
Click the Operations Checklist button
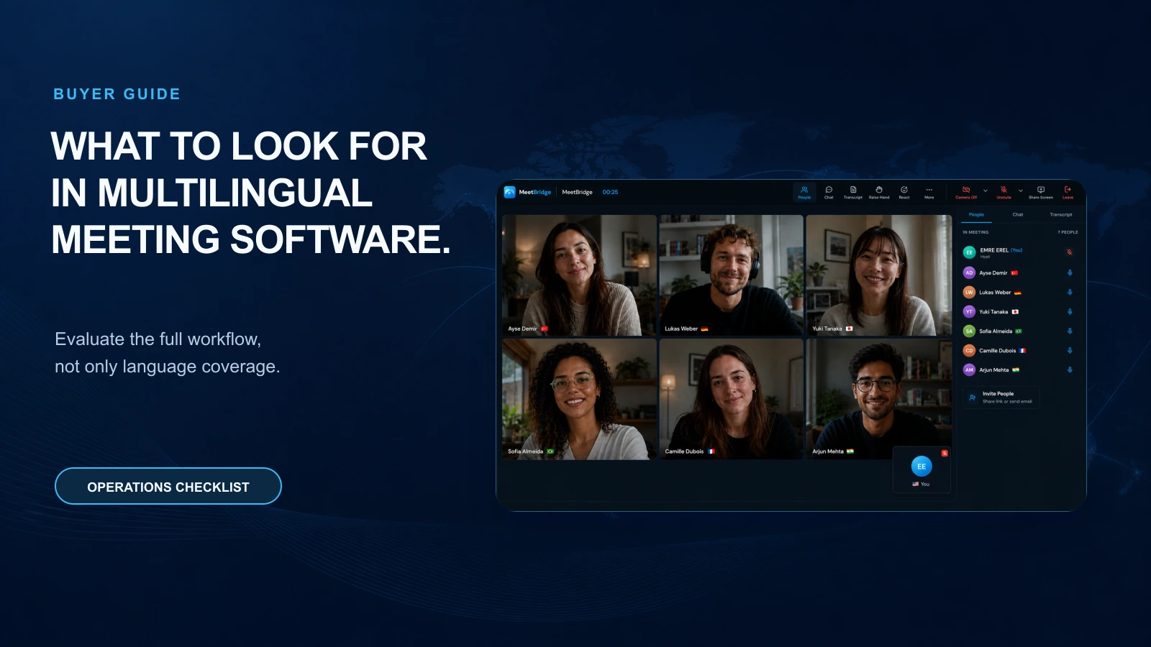pos(168,487)
